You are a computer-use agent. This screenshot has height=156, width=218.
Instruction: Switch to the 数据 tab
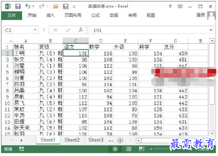pyautogui.click(x=114, y=15)
